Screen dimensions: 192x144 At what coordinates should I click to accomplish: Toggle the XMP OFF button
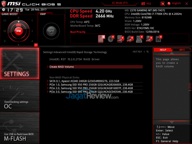[51, 31]
